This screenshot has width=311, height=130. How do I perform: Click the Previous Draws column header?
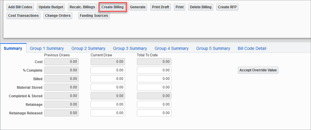pos(57,55)
